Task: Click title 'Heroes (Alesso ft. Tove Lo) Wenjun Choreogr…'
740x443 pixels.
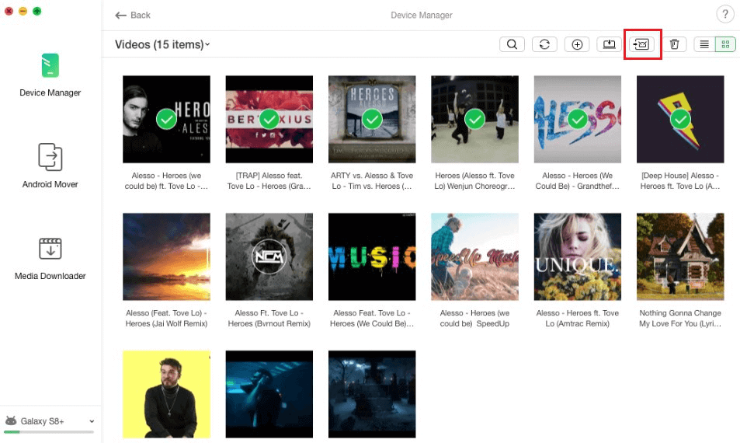Action: click(474, 181)
